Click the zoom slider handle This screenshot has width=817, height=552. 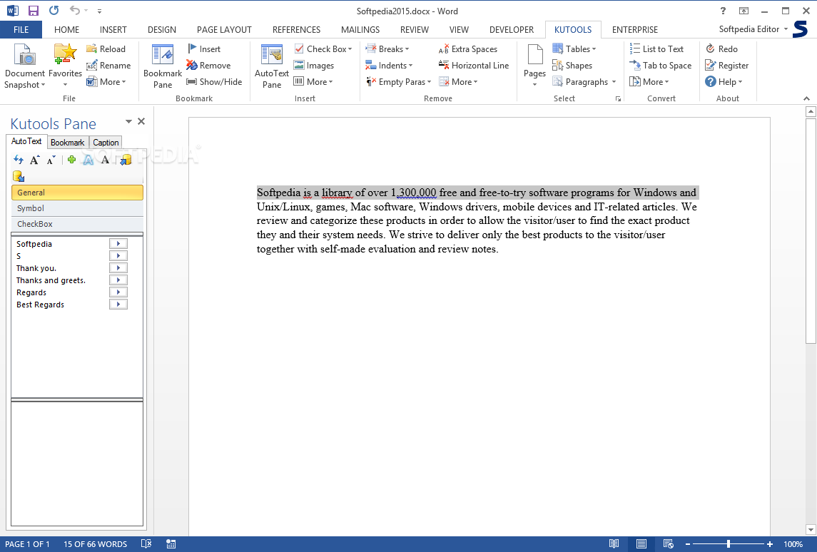pyautogui.click(x=729, y=543)
